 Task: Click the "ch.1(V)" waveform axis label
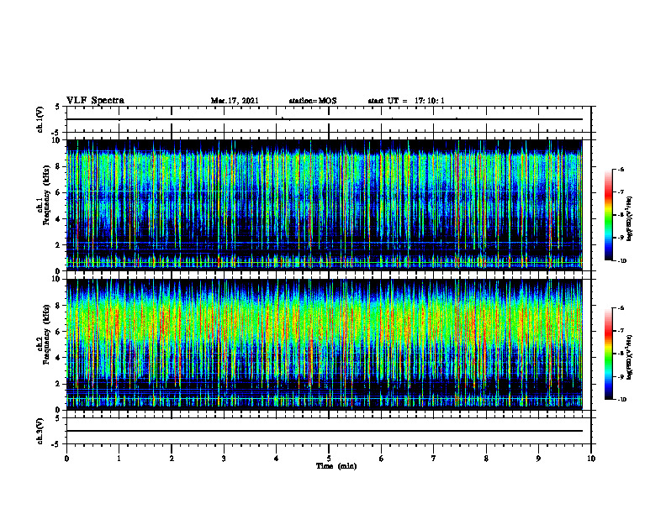pos(40,119)
